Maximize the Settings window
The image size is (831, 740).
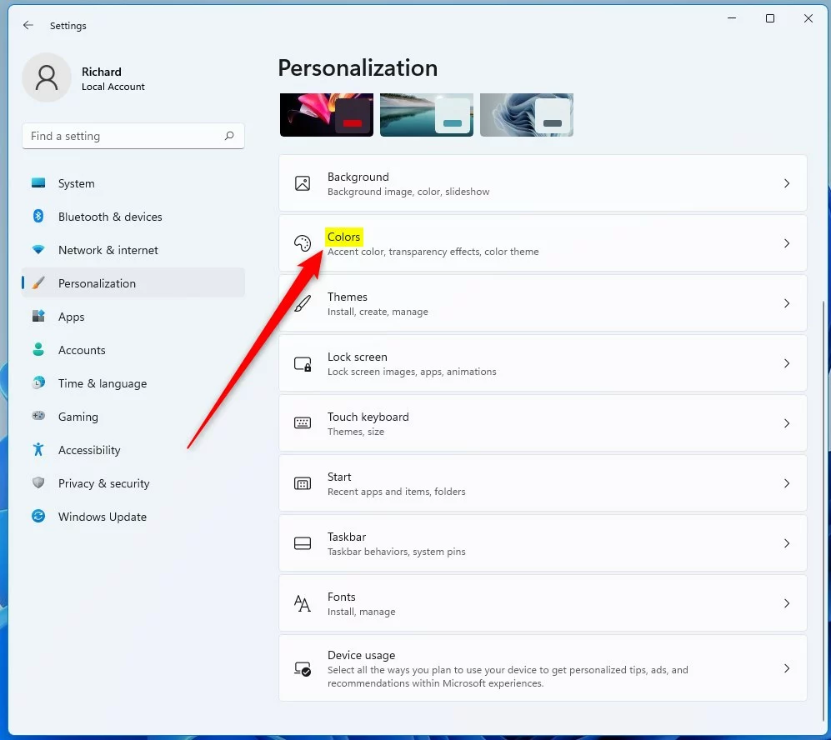point(770,18)
